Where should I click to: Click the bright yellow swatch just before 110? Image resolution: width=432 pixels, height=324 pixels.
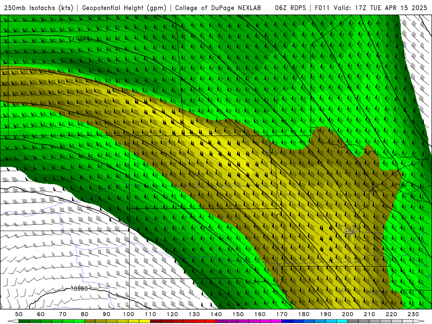coord(145,321)
